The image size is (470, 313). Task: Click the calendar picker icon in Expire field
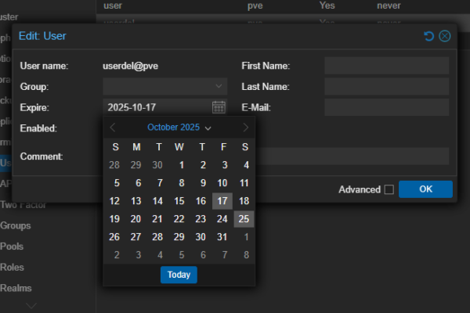point(219,107)
